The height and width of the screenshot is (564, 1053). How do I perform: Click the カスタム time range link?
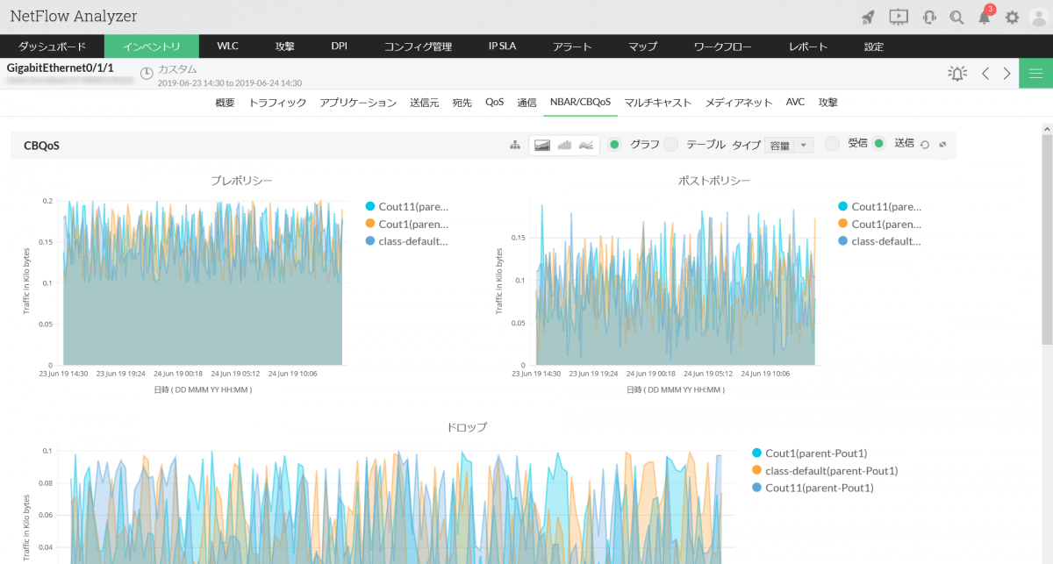click(177, 69)
